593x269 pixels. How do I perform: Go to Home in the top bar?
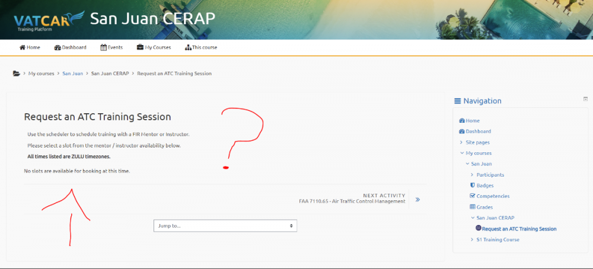(x=30, y=47)
